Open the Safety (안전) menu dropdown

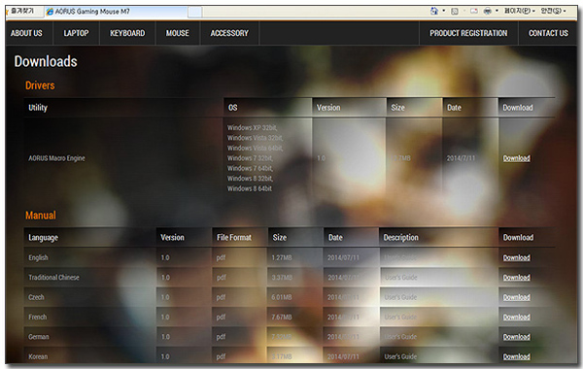tap(553, 11)
